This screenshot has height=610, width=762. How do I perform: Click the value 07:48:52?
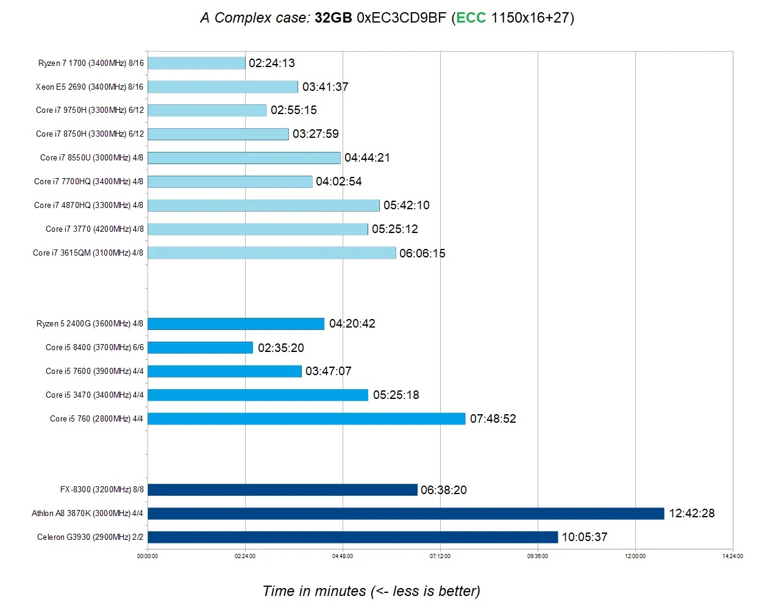point(493,419)
